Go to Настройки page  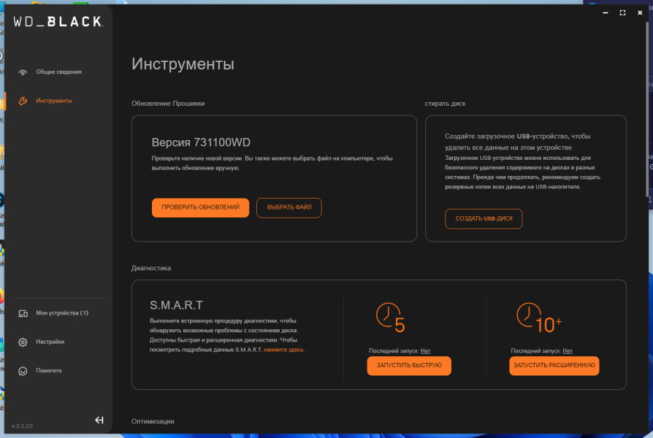(50, 342)
